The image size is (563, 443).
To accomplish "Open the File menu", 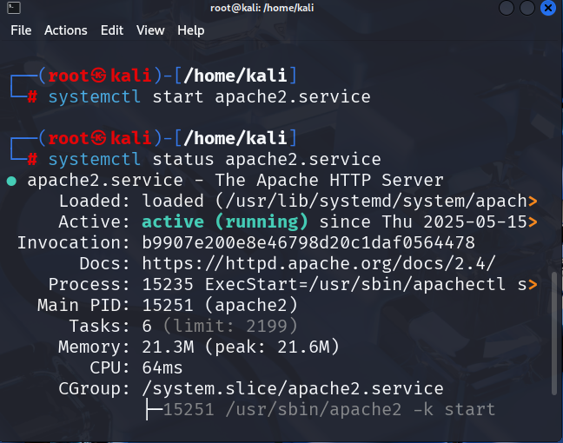I will [21, 30].
